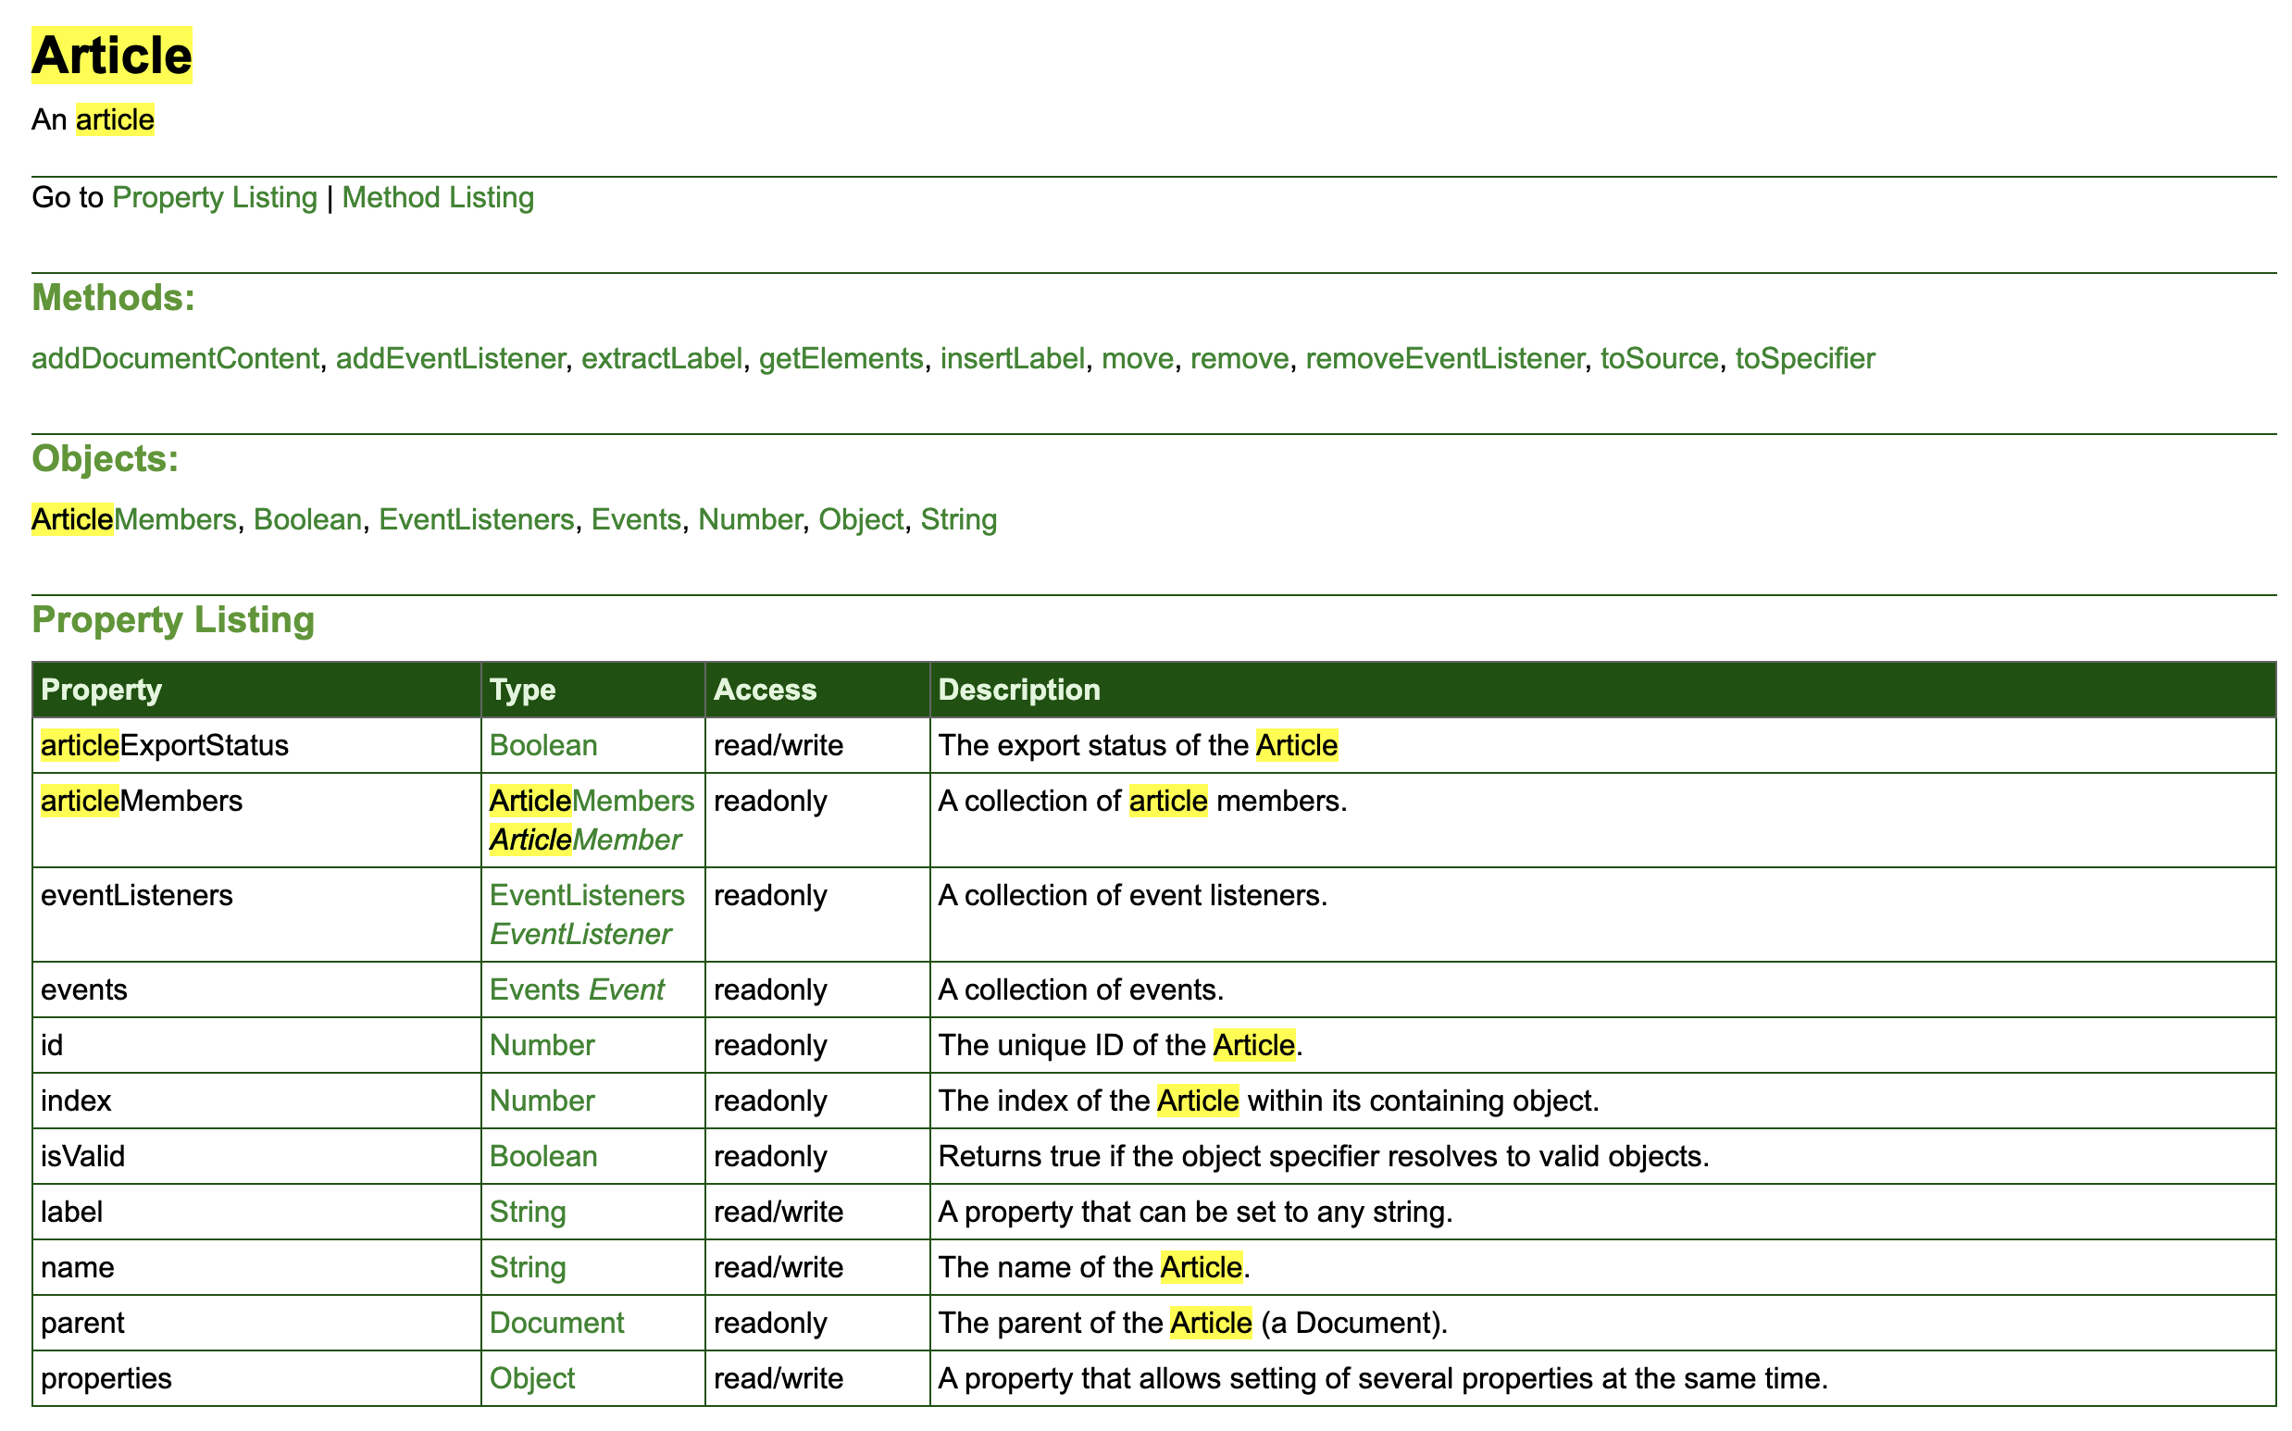This screenshot has width=2292, height=1431.
Task: Open extractLabel method link
Action: click(662, 359)
